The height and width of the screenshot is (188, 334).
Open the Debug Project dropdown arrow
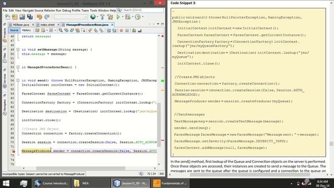[132, 17]
